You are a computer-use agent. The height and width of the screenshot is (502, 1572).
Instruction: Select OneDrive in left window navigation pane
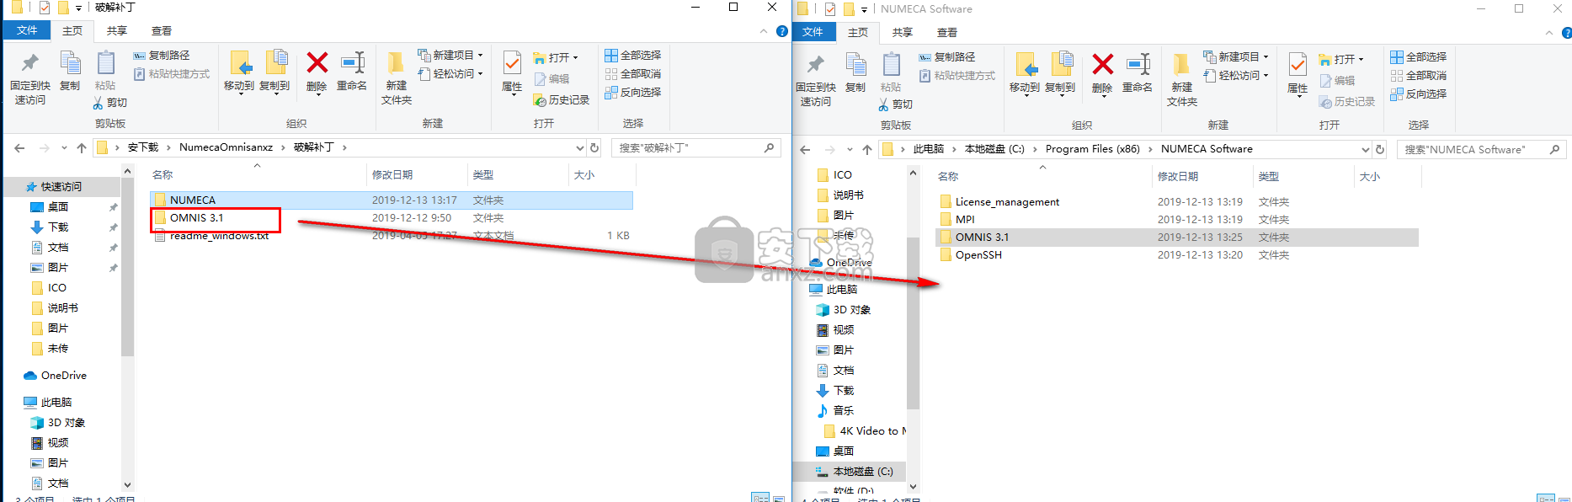tap(63, 376)
